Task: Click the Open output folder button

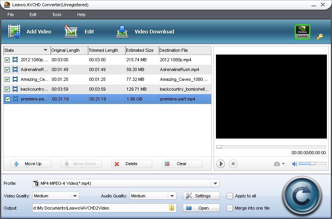Action: [201, 208]
